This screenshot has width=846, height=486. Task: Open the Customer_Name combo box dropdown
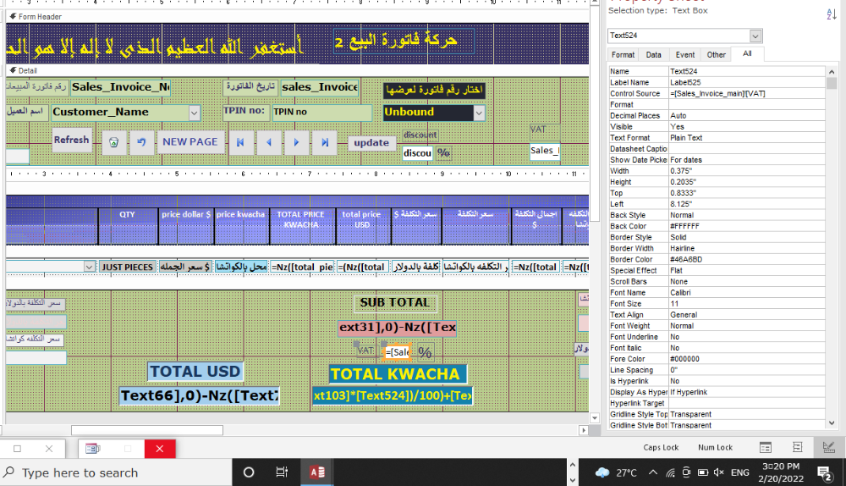click(x=195, y=113)
